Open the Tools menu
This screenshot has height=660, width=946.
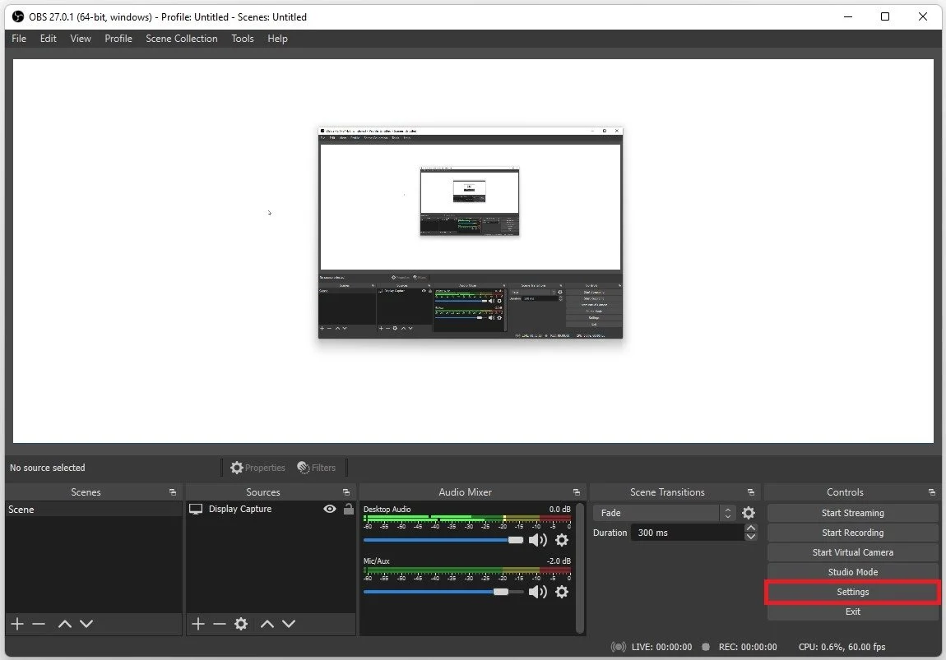point(242,38)
